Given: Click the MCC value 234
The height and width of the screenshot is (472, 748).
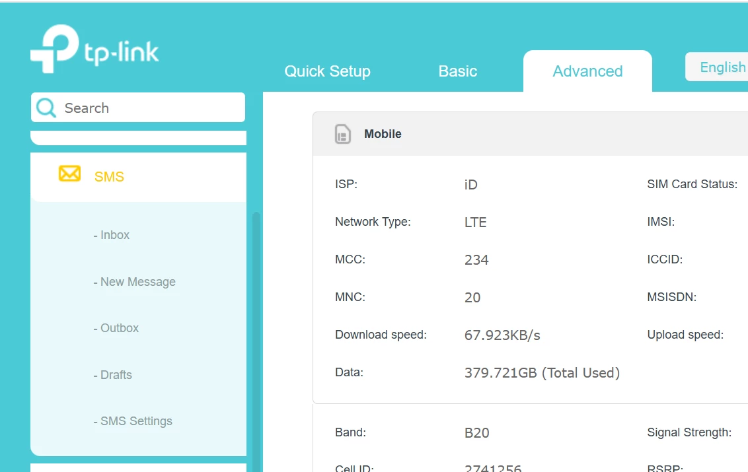Looking at the screenshot, I should click(476, 260).
